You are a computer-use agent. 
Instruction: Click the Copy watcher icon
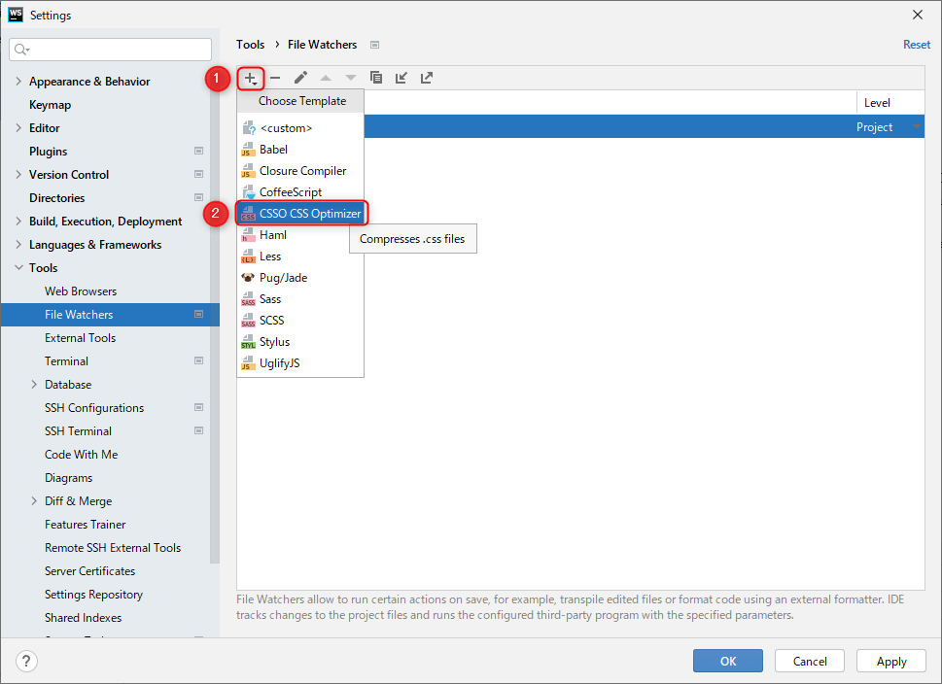(x=376, y=78)
